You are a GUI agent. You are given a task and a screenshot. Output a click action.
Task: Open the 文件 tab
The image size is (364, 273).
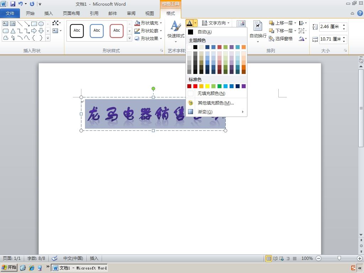(x=10, y=14)
